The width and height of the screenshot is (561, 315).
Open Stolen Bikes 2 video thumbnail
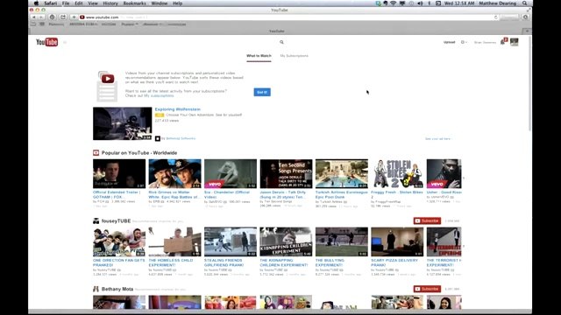click(x=397, y=173)
